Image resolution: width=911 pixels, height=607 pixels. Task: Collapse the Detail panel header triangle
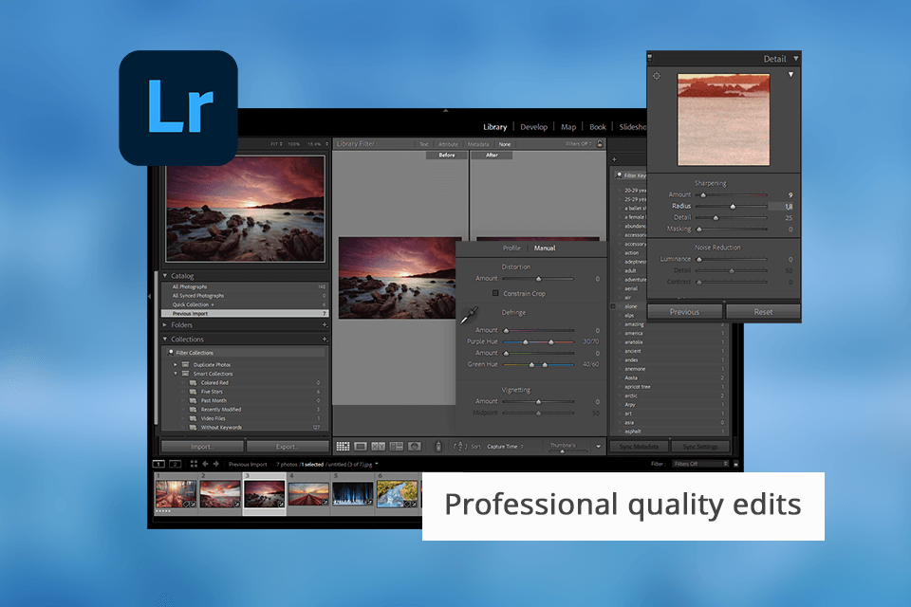[x=796, y=58]
